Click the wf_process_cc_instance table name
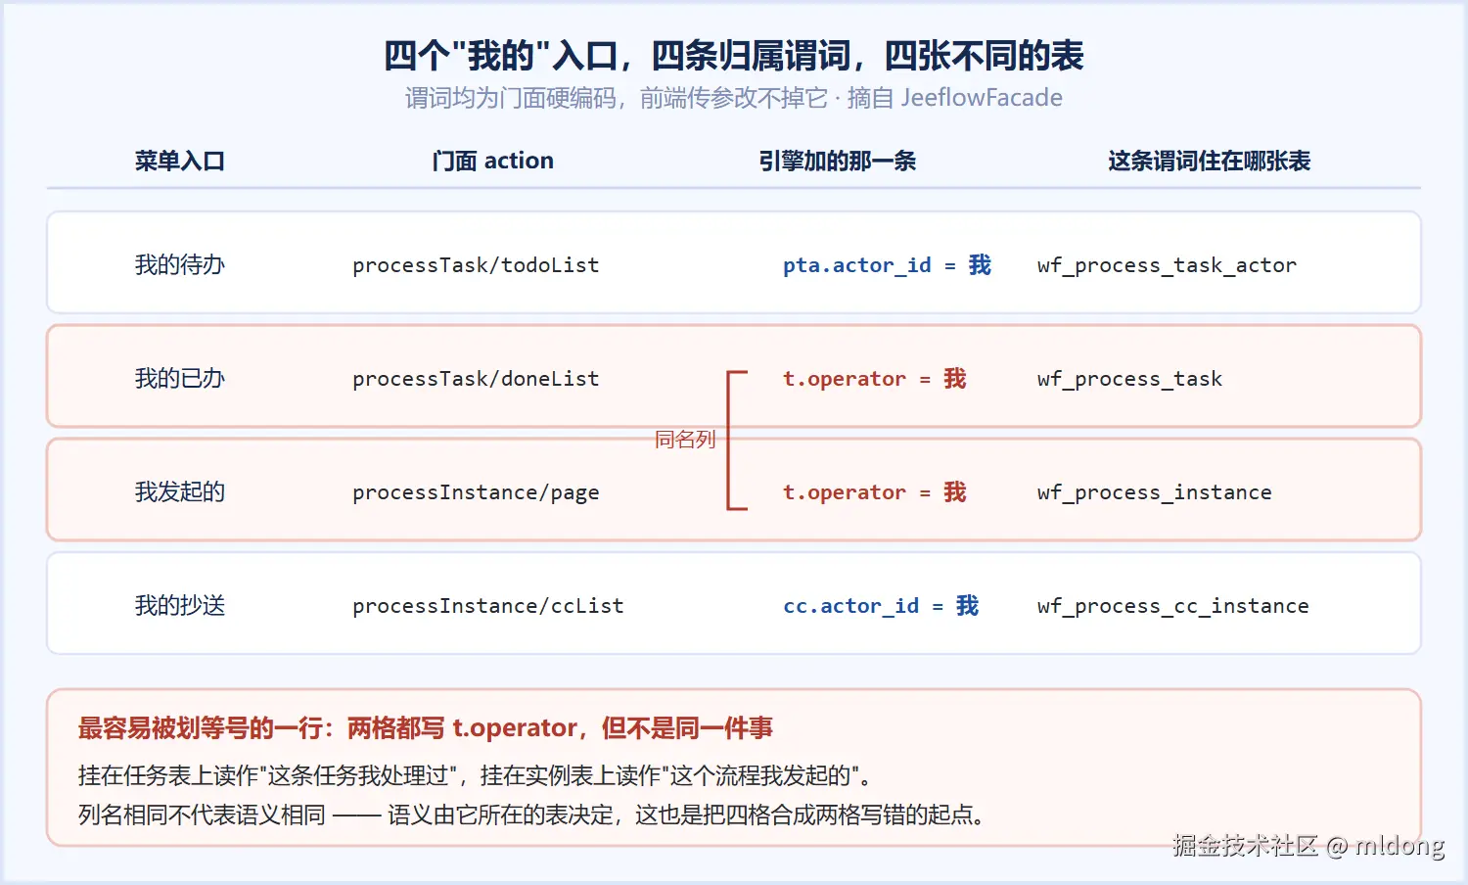The height and width of the screenshot is (885, 1468). click(1173, 606)
